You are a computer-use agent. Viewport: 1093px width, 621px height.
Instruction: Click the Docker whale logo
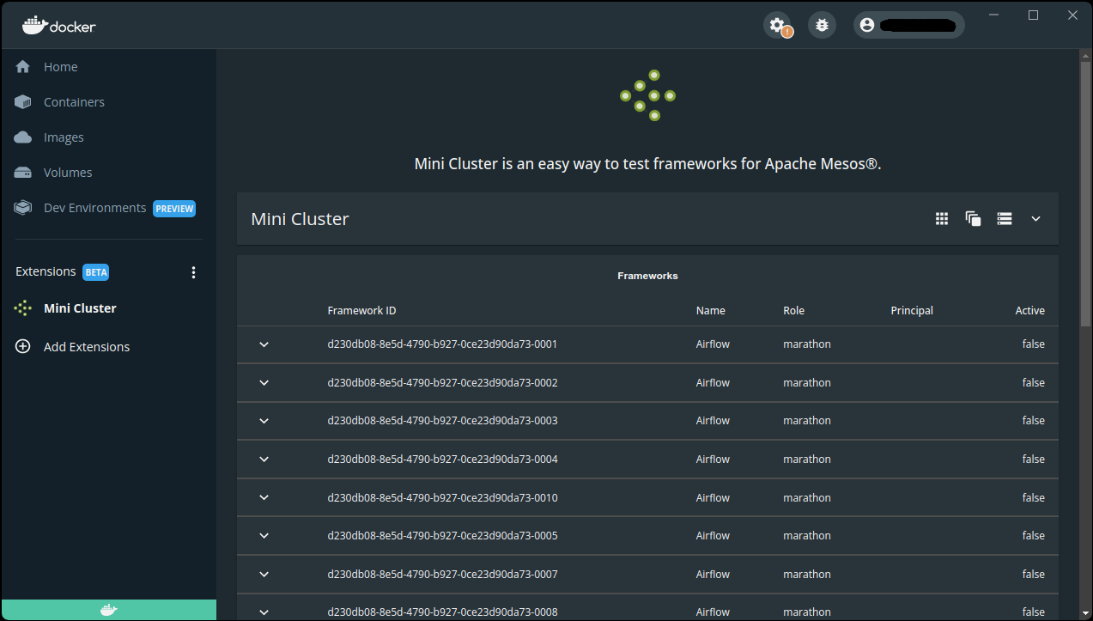click(58, 25)
